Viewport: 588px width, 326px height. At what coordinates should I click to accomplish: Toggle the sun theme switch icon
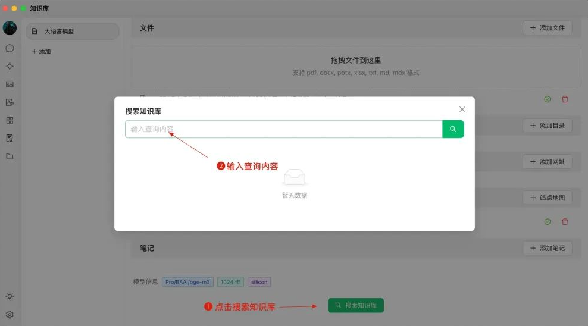point(10,296)
